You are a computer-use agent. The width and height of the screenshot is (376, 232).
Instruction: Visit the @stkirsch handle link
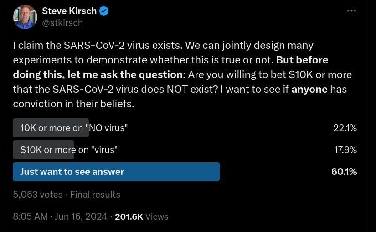click(62, 23)
